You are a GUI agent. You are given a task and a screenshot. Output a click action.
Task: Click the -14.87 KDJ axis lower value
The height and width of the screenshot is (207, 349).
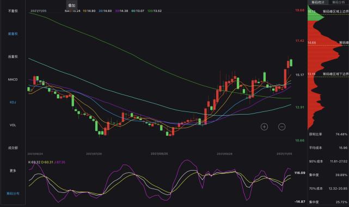coord(300,202)
